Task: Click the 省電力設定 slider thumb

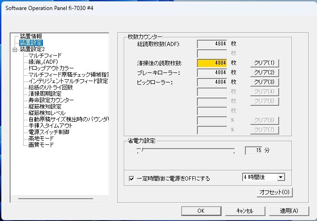Action: coord(142,149)
